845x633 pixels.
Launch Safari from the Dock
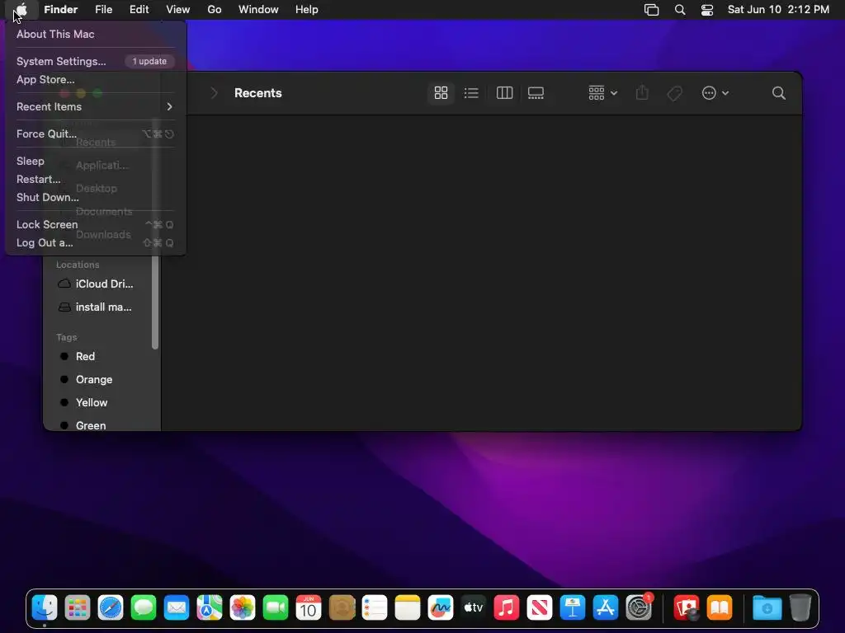(x=111, y=608)
